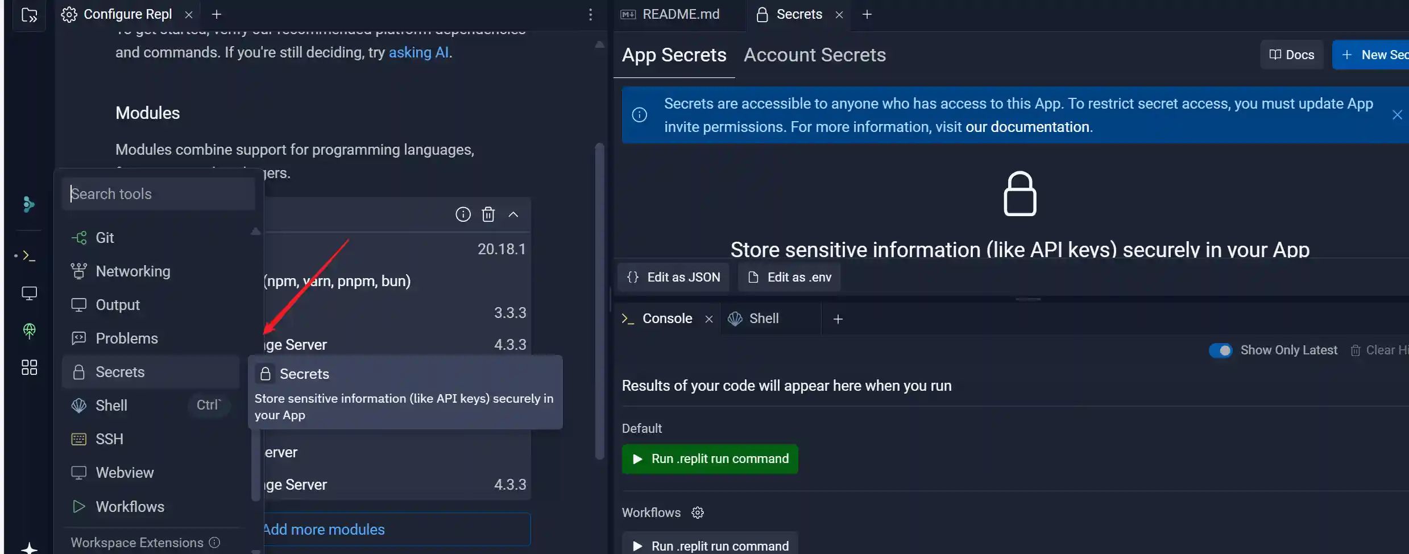Click the trash icon in module header
1409x554 pixels.
click(x=488, y=214)
